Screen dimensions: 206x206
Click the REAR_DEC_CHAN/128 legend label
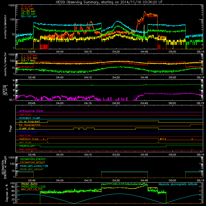coord(34,166)
